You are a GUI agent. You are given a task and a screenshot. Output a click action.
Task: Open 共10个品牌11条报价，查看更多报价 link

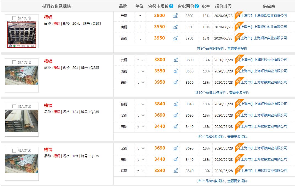(x=222, y=93)
